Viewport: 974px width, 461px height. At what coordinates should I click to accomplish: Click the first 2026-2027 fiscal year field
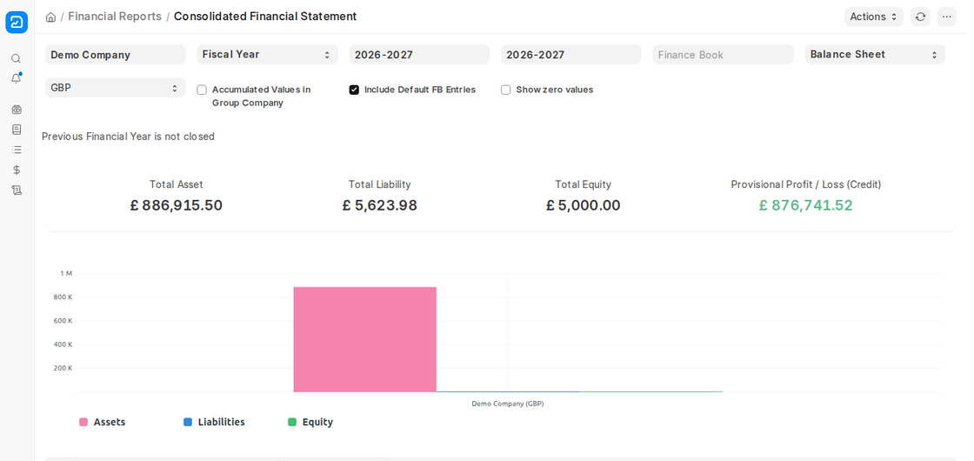pos(419,54)
